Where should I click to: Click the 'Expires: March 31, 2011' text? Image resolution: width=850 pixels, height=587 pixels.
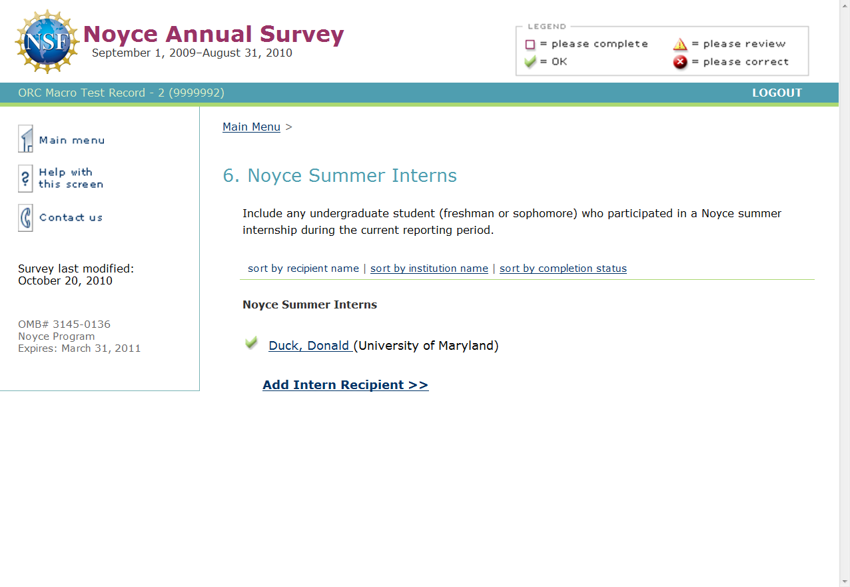pos(79,348)
